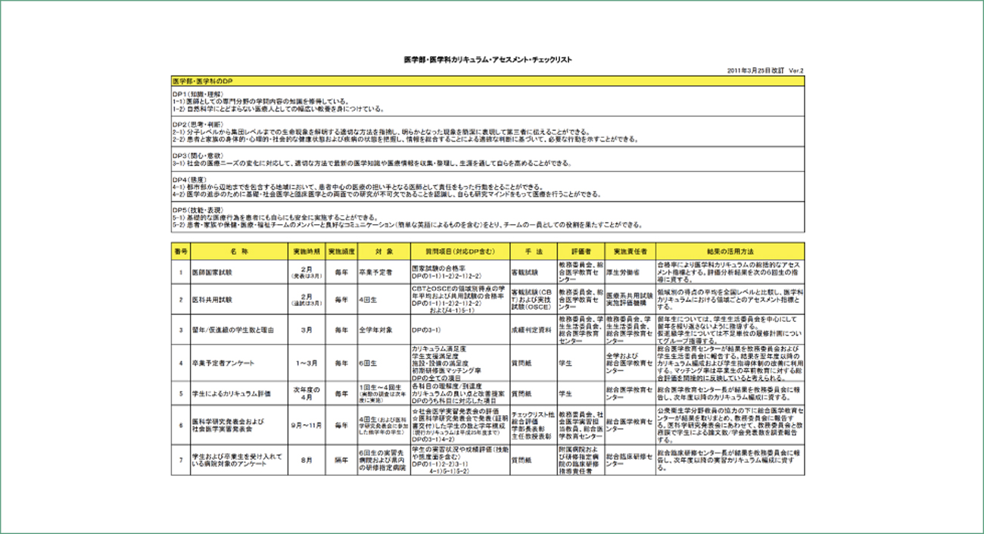Select the cell 卒業予定者アンケート
The image size is (984, 534).
238,363
